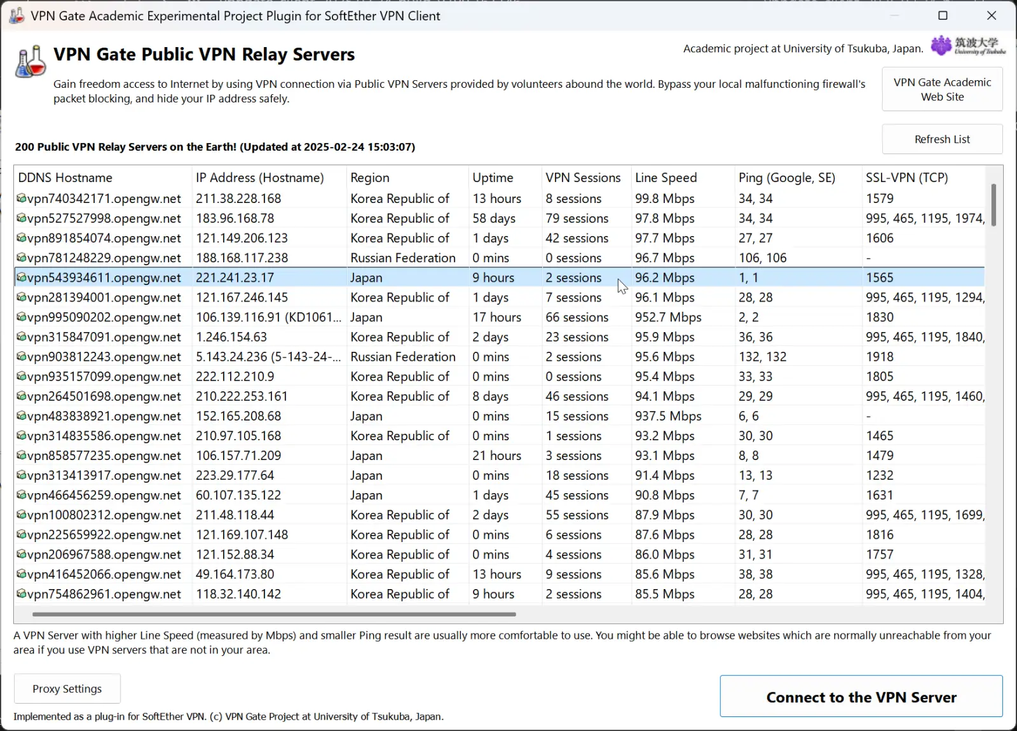The height and width of the screenshot is (731, 1017).
Task: Click the server icon beside vpn995090202.opengw.net
Action: click(x=22, y=317)
